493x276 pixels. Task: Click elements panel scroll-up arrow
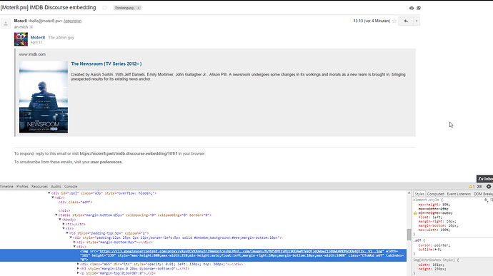409,193
